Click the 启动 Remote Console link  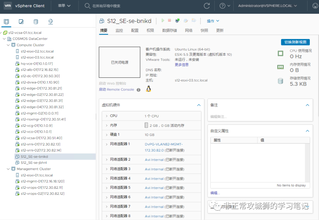(116, 90)
